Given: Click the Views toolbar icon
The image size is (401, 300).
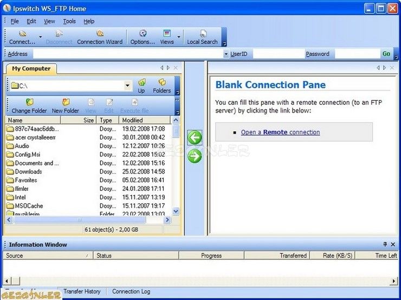Looking at the screenshot, I should (167, 37).
